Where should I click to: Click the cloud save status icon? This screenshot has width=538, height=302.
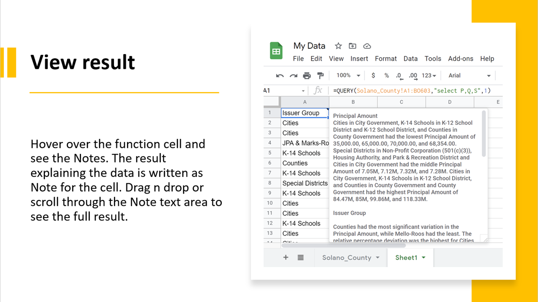pos(367,46)
